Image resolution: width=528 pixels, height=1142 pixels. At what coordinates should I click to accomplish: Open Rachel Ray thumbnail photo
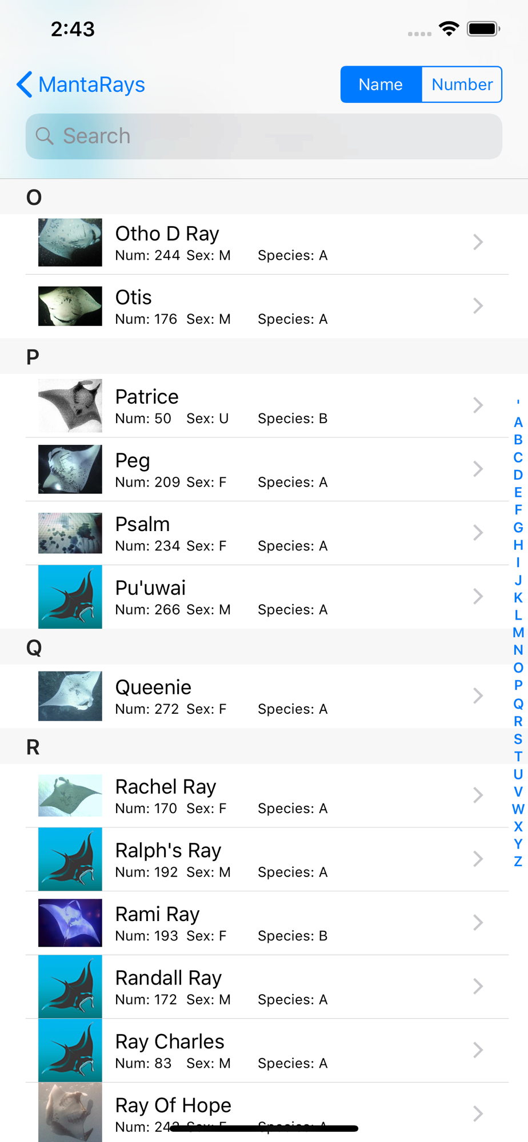click(70, 795)
